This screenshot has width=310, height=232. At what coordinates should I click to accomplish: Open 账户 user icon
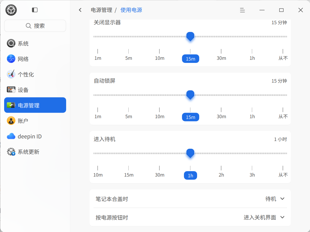pyautogui.click(x=11, y=121)
